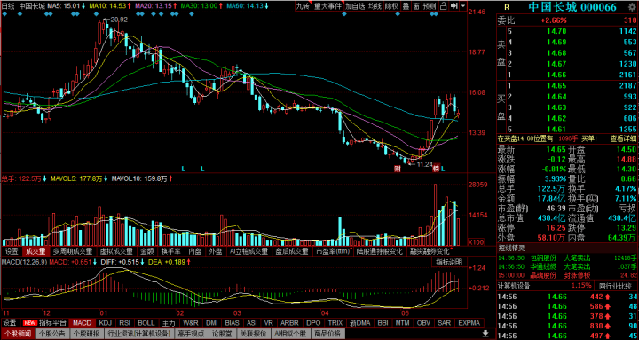The width and height of the screenshot is (639, 340).
Task: Open the 日线 period selector
Action: [x=8, y=6]
